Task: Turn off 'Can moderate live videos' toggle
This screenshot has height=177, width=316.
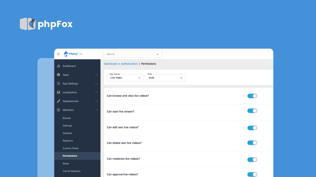Action: [252, 159]
